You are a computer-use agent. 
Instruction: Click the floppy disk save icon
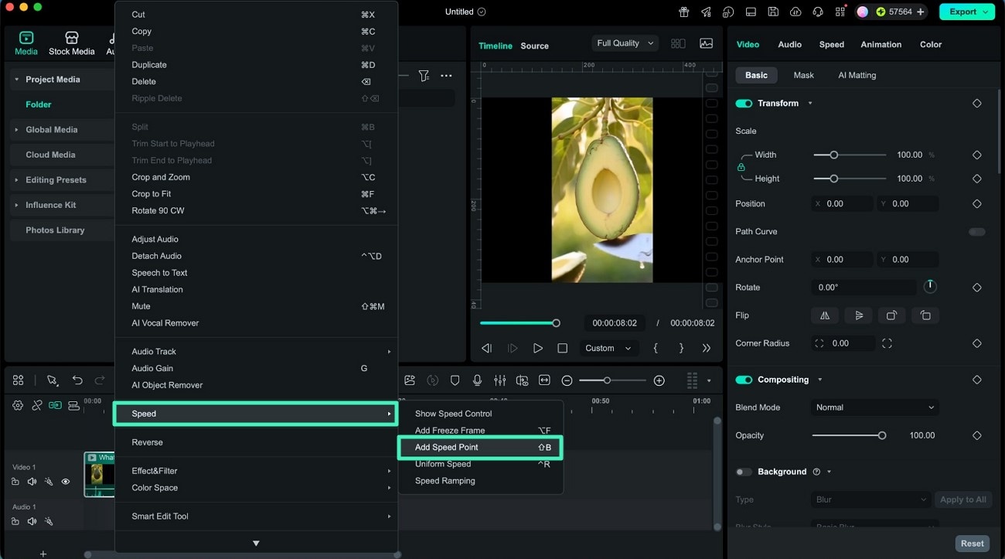click(x=773, y=12)
